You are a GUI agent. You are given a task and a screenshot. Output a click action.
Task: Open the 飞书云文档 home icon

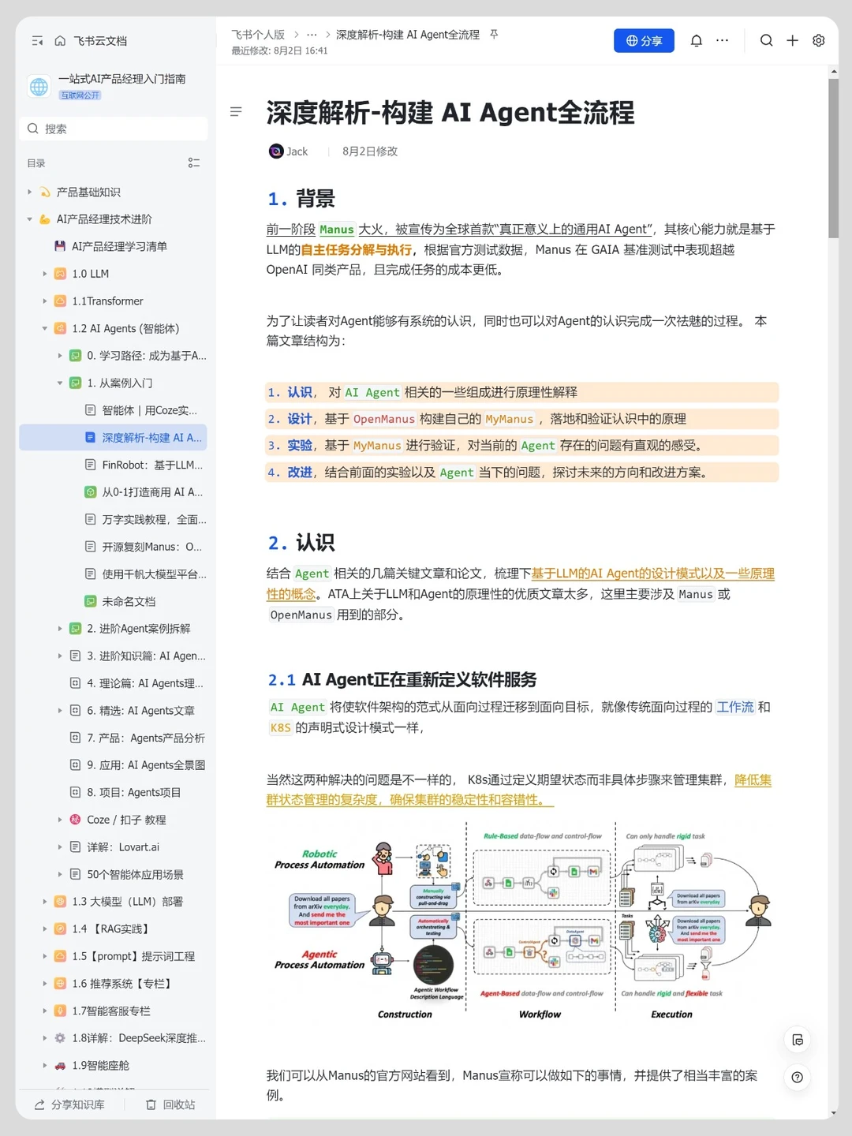click(x=60, y=40)
